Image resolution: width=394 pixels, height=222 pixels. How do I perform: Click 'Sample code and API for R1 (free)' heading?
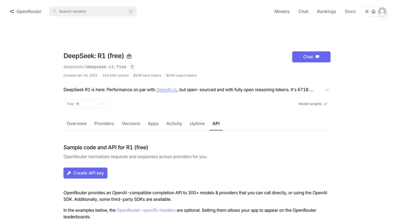106,147
